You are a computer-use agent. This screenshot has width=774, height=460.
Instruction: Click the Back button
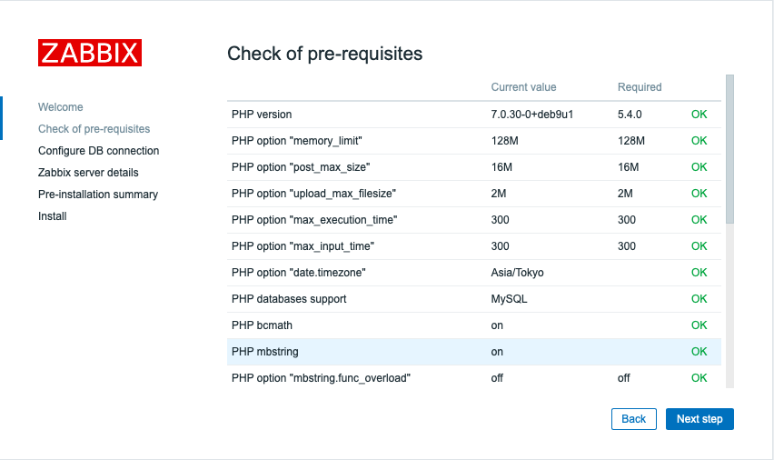coord(633,419)
